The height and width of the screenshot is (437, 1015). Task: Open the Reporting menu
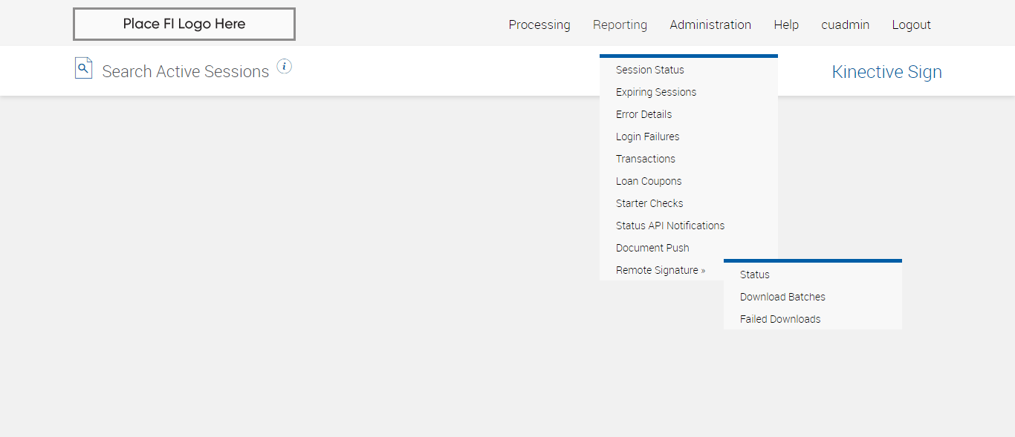pyautogui.click(x=620, y=24)
